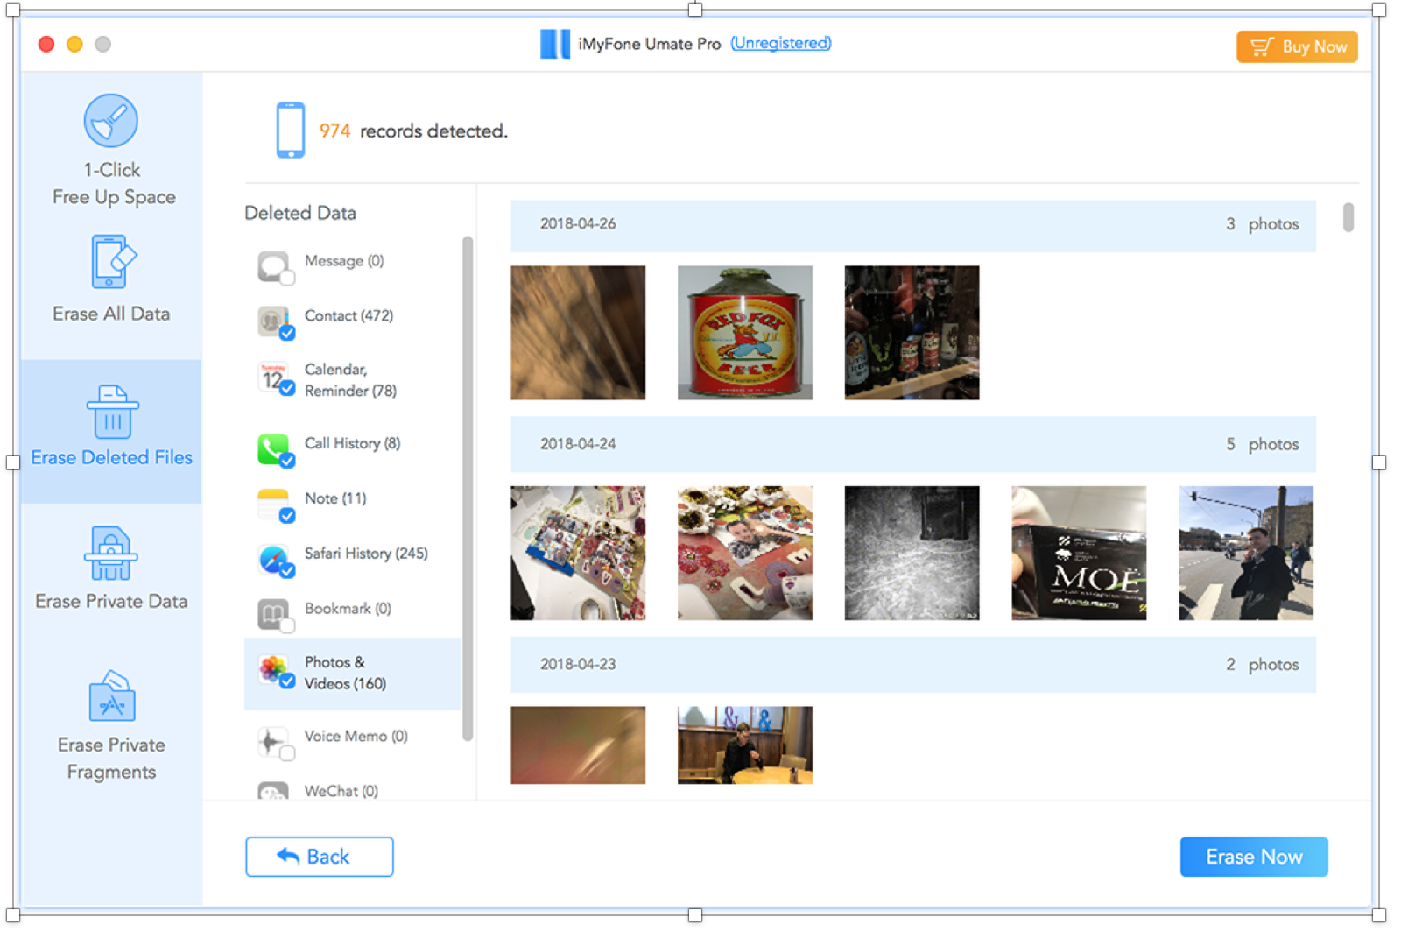Click the 2018-04-26 date header
This screenshot has width=1401, height=932.
click(x=913, y=224)
